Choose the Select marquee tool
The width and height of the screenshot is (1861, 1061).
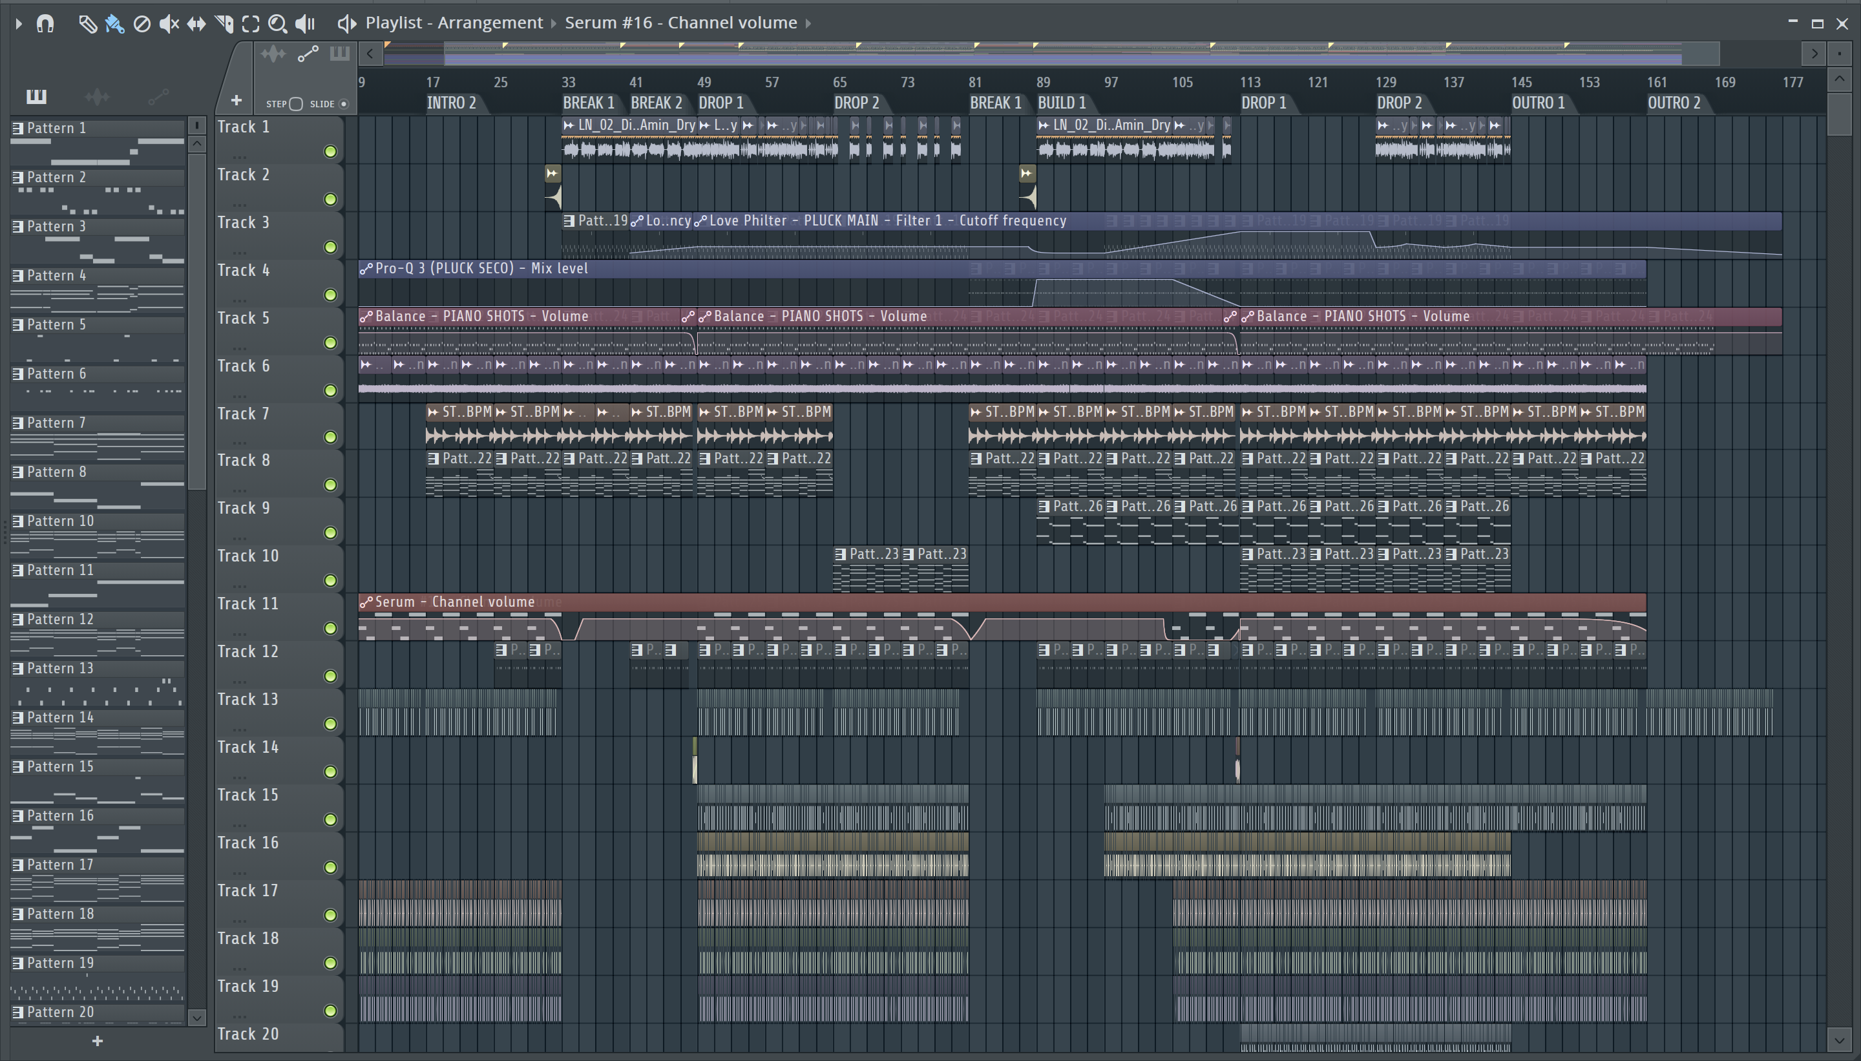click(251, 24)
